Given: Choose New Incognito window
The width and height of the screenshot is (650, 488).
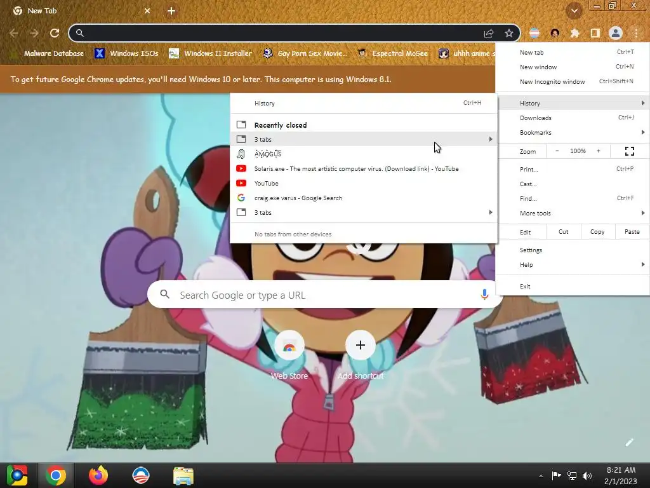Looking at the screenshot, I should 573,81.
